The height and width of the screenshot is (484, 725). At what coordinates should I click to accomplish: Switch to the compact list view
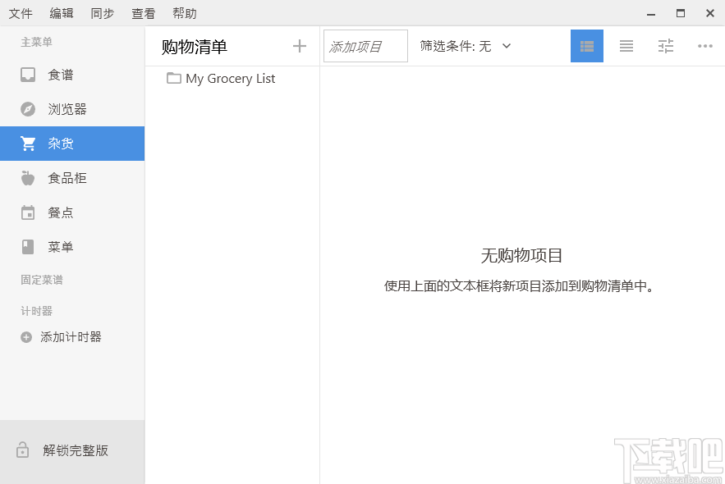point(626,47)
